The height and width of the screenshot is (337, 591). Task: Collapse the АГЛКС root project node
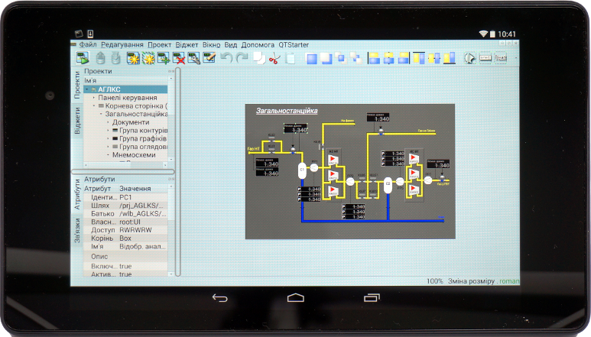[87, 89]
